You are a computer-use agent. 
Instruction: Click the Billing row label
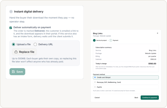coord(97,56)
